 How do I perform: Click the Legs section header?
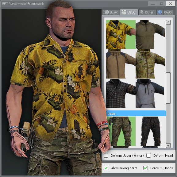pos(136,114)
